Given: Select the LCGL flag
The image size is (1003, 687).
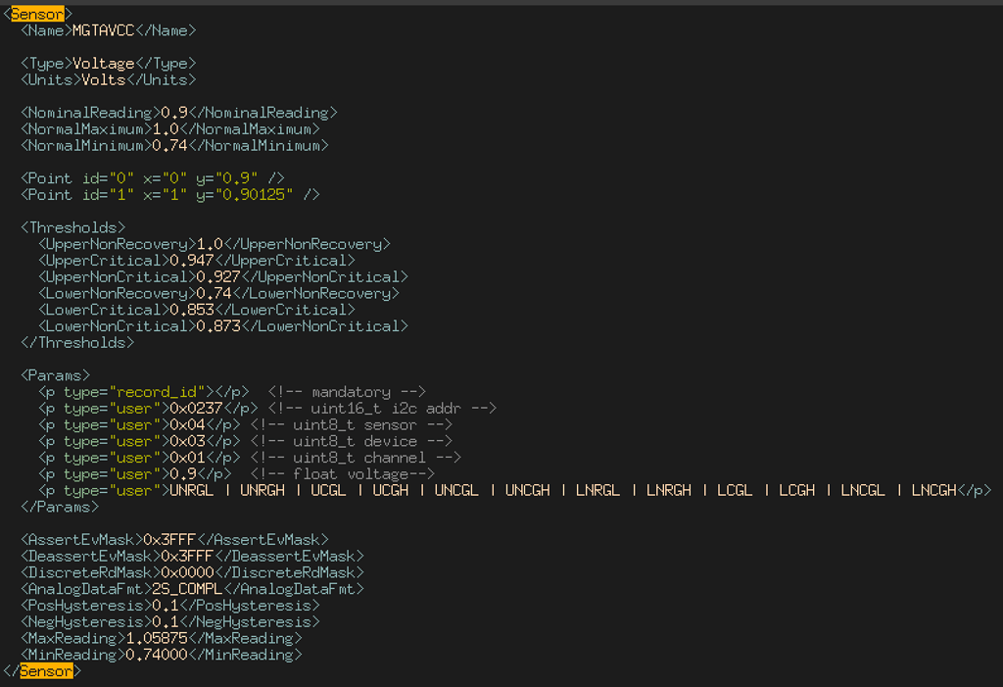Looking at the screenshot, I should 735,491.
